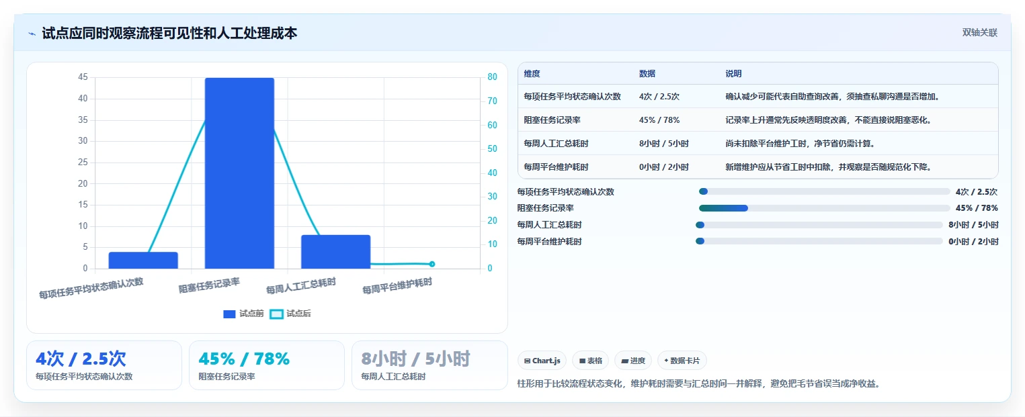The width and height of the screenshot is (1025, 417).
Task: Click the 45% / 78% value beside progress bar
Action: [x=977, y=208]
